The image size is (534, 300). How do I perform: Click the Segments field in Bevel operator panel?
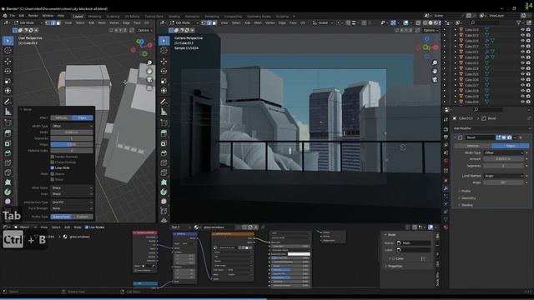click(72, 138)
